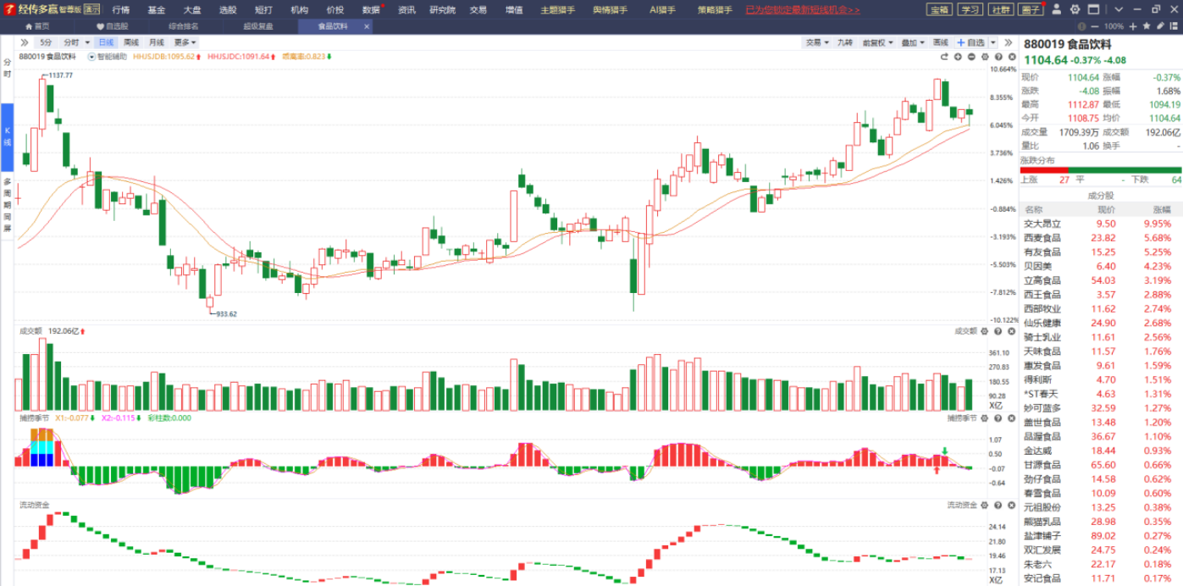
Task: Open the user account avatar icon
Action: [1058, 10]
